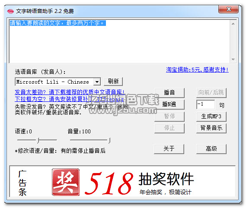Click the red lips app icon in title bar
This screenshot has width=246, height=208.
[x=10, y=11]
